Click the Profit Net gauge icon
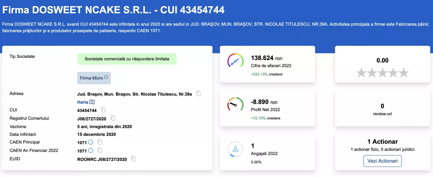 (235, 105)
